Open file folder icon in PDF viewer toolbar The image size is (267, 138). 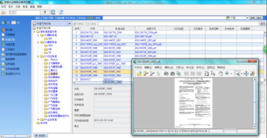[139, 74]
